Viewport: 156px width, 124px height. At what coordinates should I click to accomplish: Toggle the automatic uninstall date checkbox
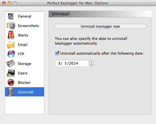tap(57, 53)
